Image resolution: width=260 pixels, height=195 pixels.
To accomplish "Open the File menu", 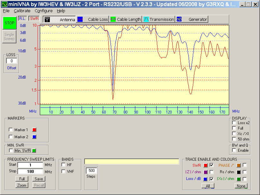I will 6,11.
